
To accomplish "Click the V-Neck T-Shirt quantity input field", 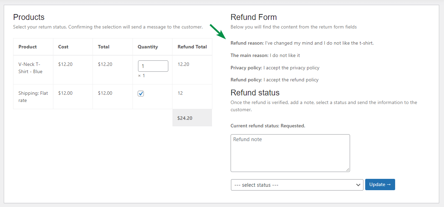I will click(x=153, y=66).
